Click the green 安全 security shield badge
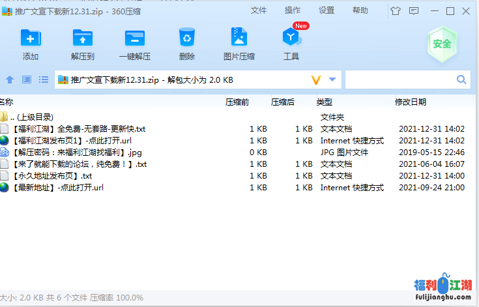This screenshot has width=479, height=307. point(443,44)
